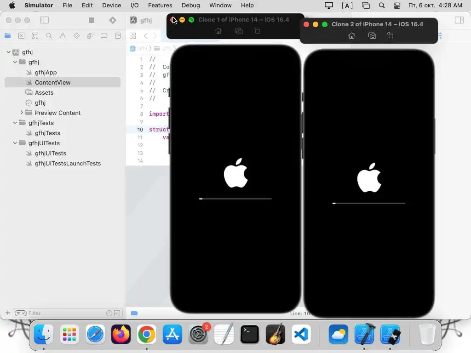Open the I/O menu
This screenshot has height=353, width=471.
tap(135, 6)
